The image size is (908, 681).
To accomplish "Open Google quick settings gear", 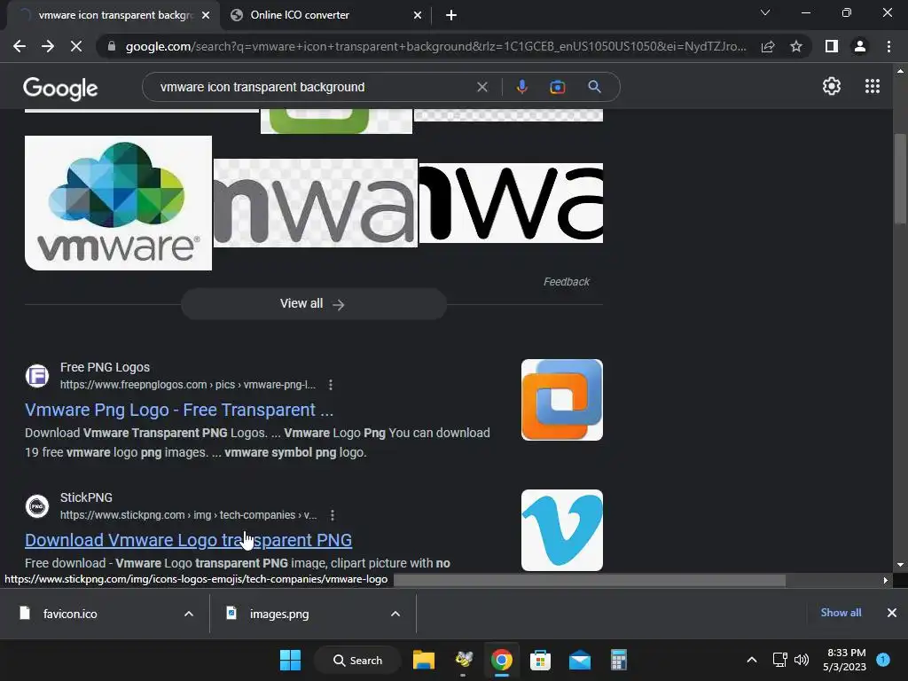I will (x=832, y=86).
